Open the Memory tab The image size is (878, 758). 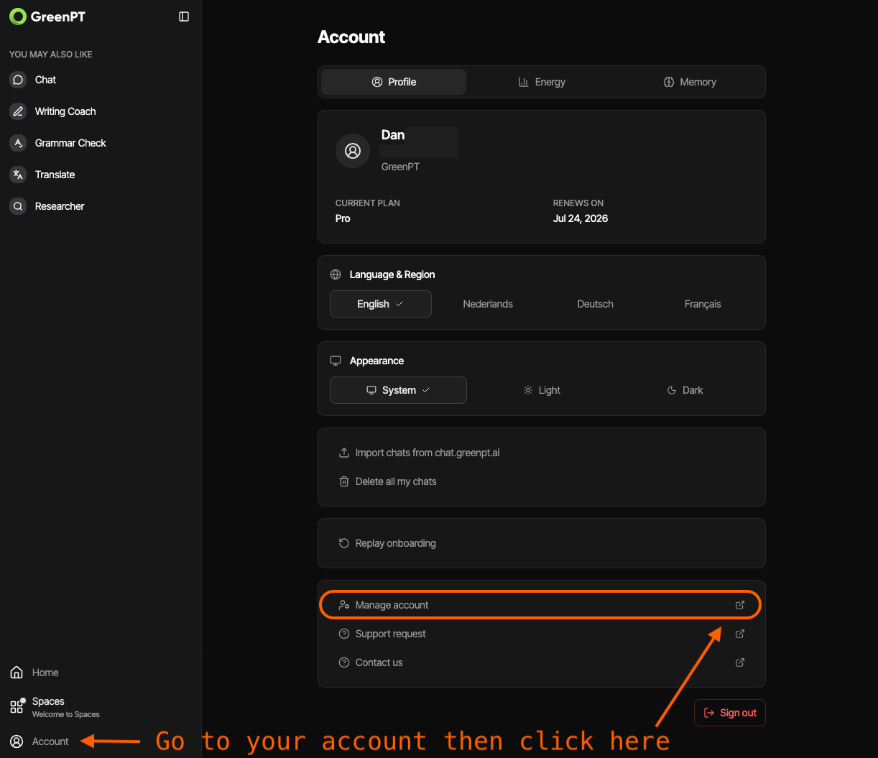tap(690, 82)
